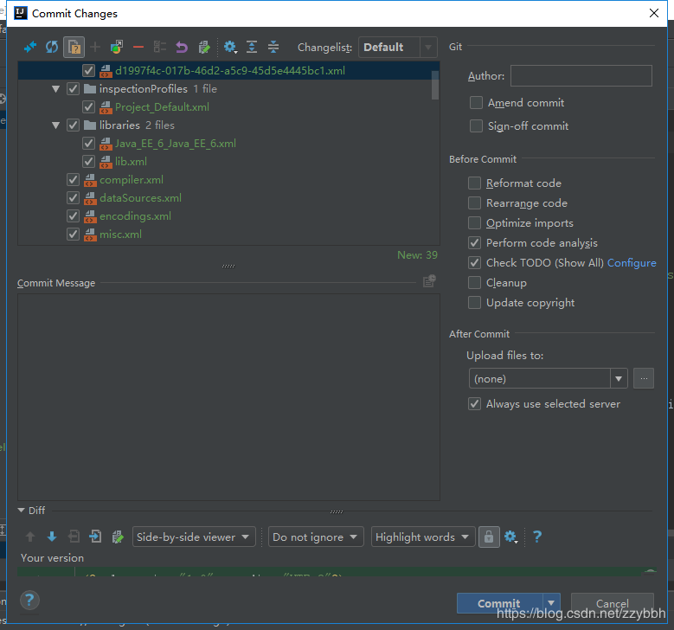Select the encodings.xml file

(135, 216)
